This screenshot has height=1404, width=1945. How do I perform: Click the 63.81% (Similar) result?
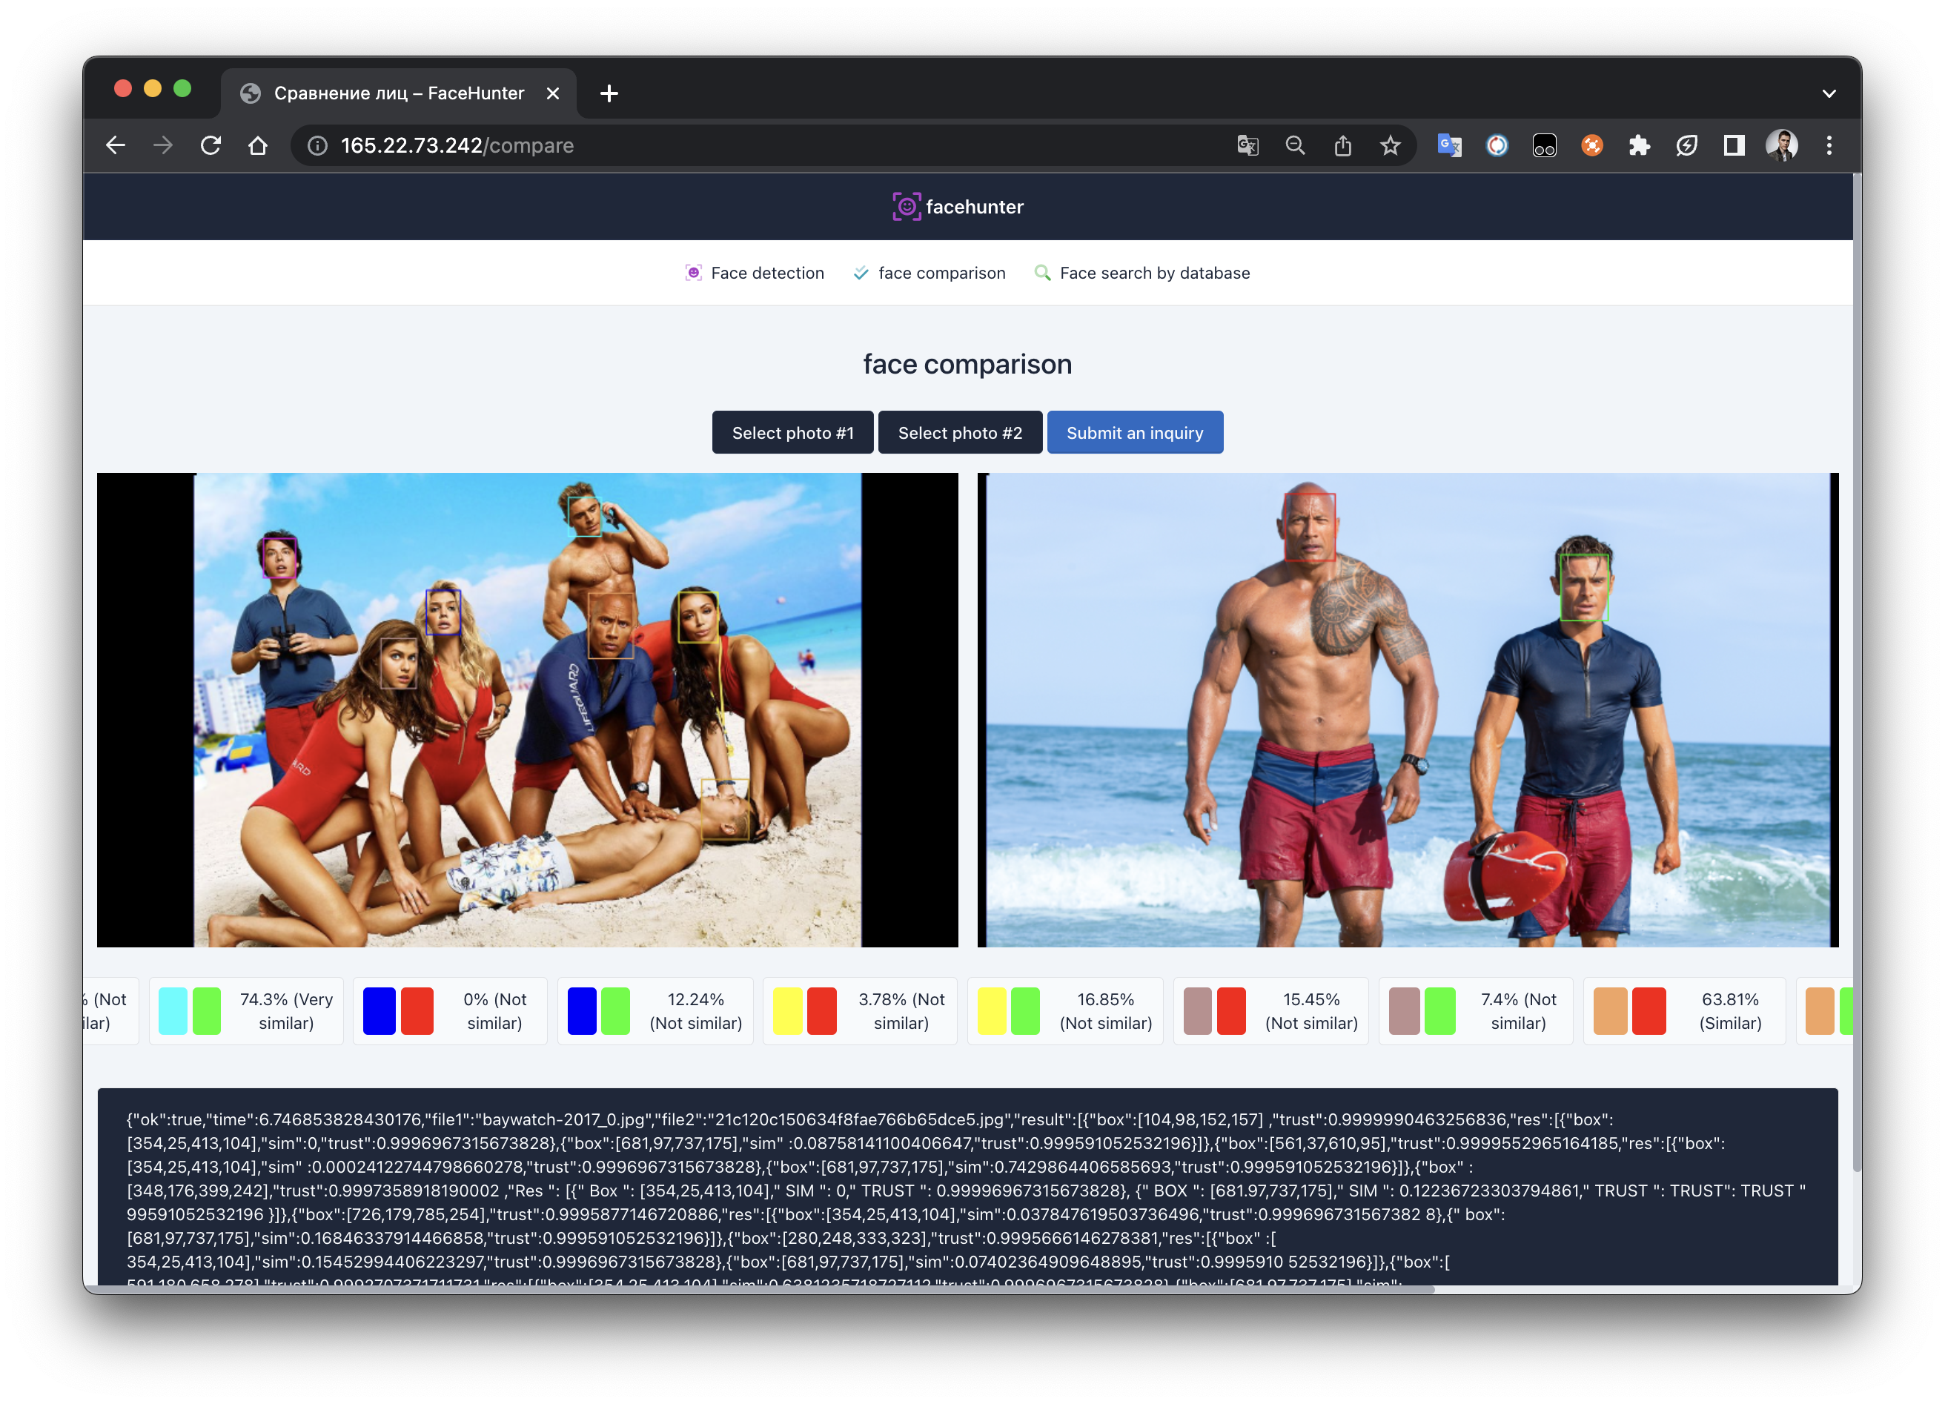point(1731,1011)
